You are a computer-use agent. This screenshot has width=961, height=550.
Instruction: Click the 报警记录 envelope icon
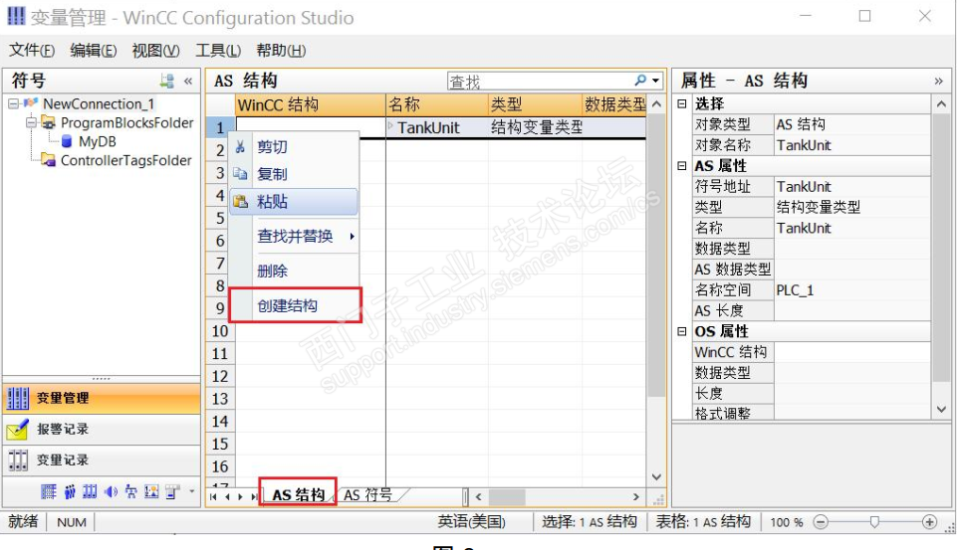18,430
